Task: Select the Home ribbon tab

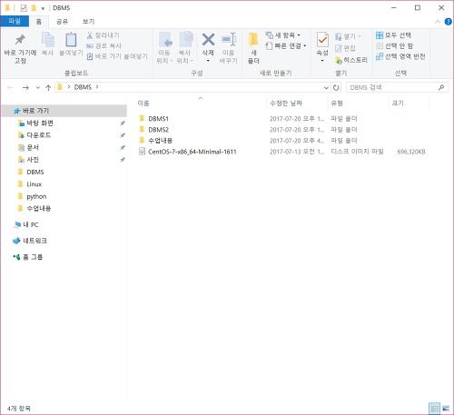Action: 39,22
